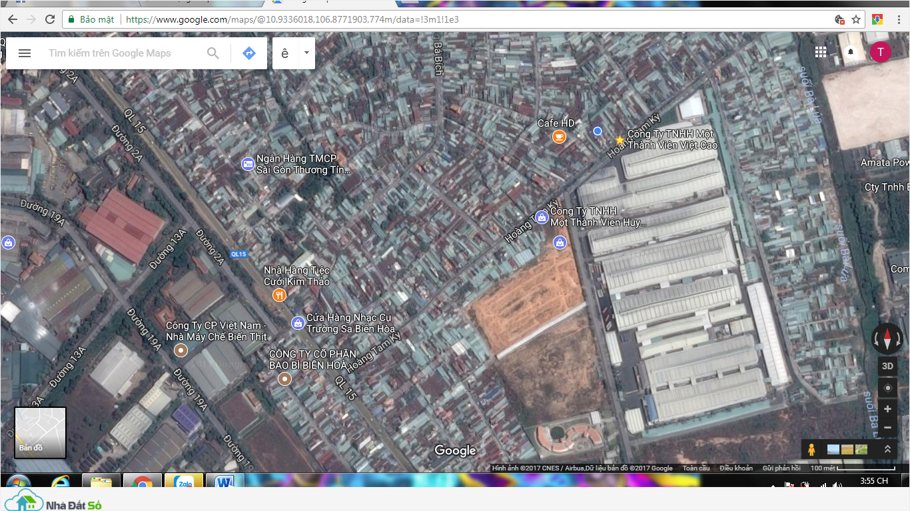Screen dimensions: 910x511
Task: Select the Kim Thảo restaurant marker
Action: (280, 295)
